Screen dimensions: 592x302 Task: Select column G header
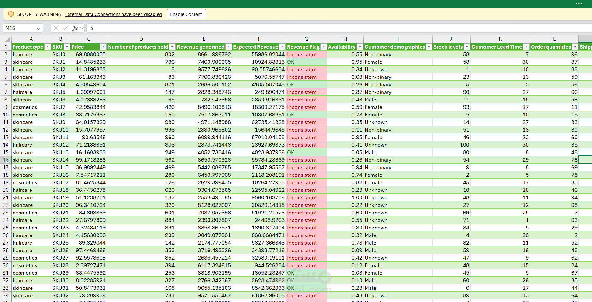tap(306, 39)
